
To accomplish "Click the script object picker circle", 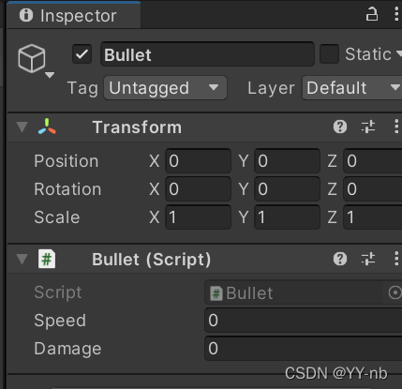I will (395, 292).
